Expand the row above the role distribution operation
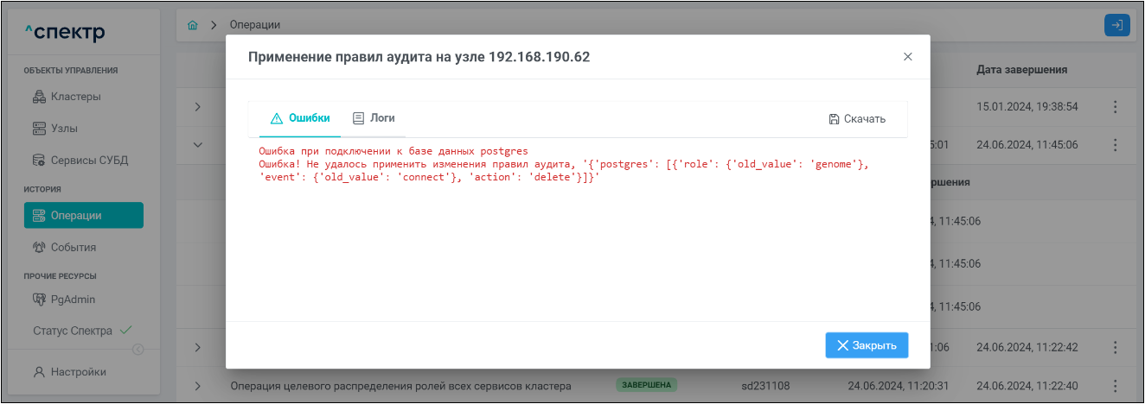Viewport: 1145px width, 404px height. pyautogui.click(x=197, y=347)
